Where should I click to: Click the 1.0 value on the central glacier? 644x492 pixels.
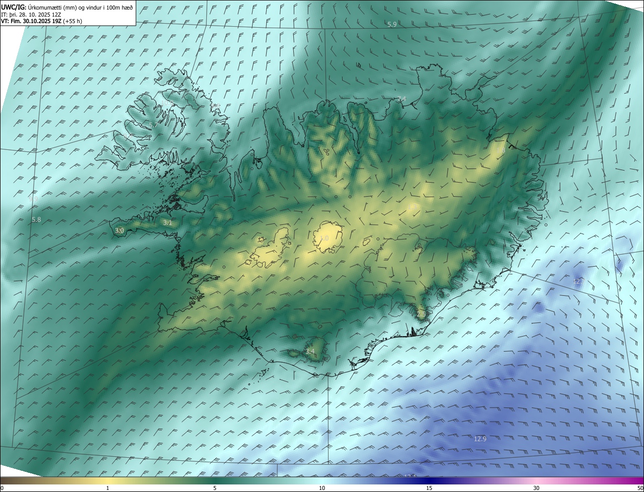click(x=324, y=238)
